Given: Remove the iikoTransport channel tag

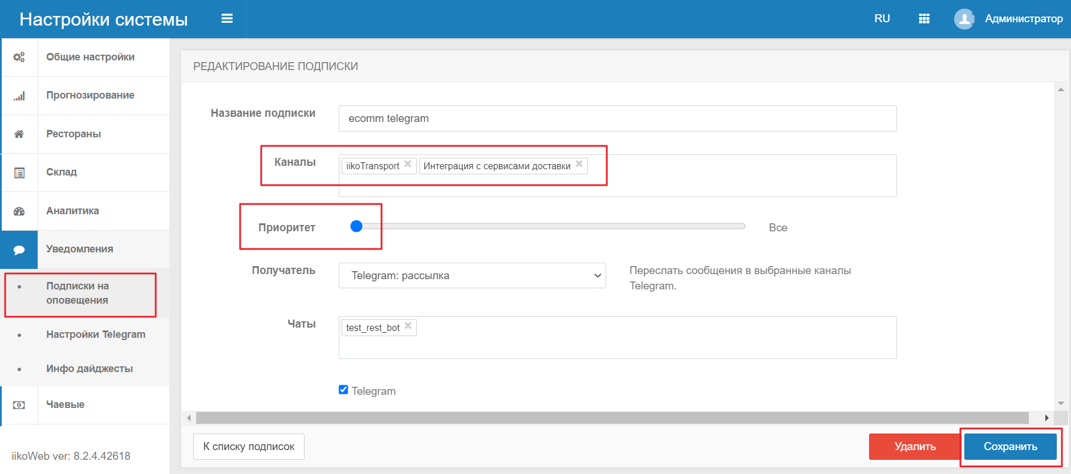Looking at the screenshot, I should point(408,164).
